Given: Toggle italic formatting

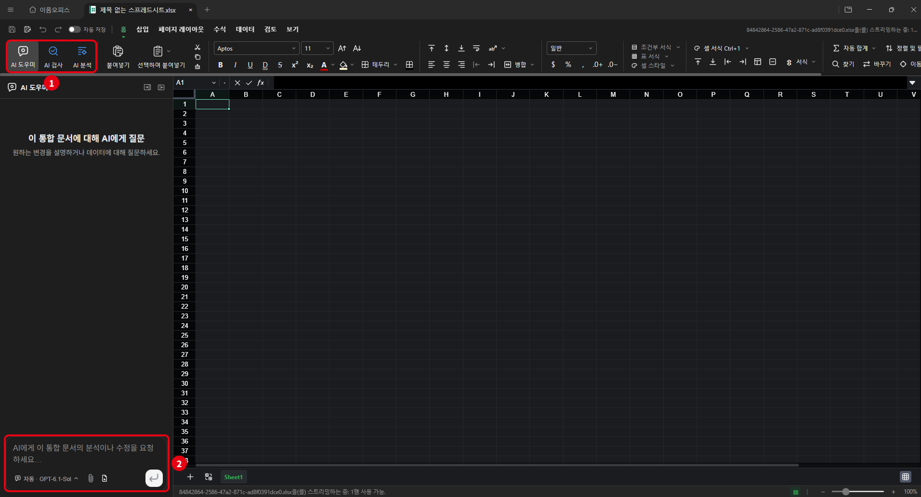Looking at the screenshot, I should [235, 65].
